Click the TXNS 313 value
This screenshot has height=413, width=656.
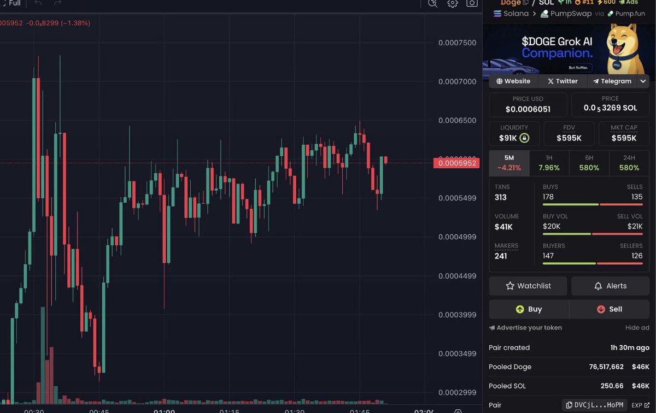click(501, 198)
